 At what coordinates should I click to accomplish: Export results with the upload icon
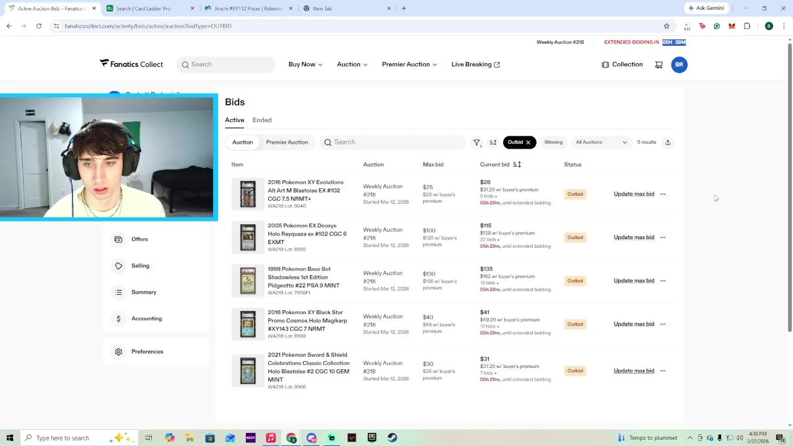coord(668,142)
